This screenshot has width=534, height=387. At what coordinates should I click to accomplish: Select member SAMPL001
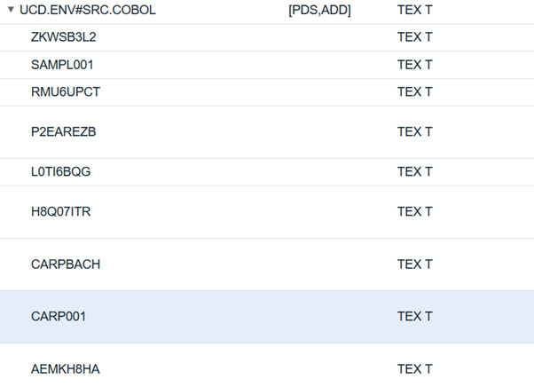[62, 65]
